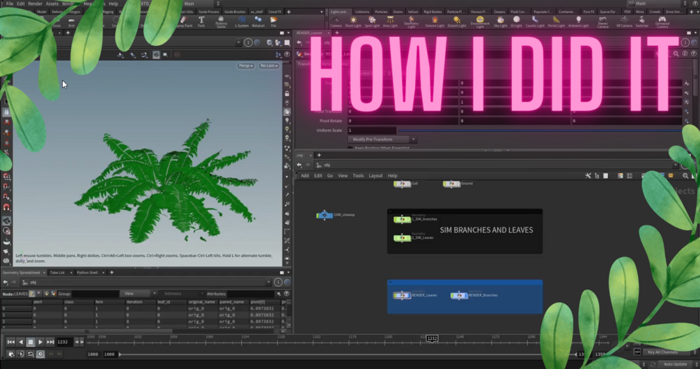Select the Environment Light shelf tool
The image size is (700, 369).
click(x=480, y=22)
